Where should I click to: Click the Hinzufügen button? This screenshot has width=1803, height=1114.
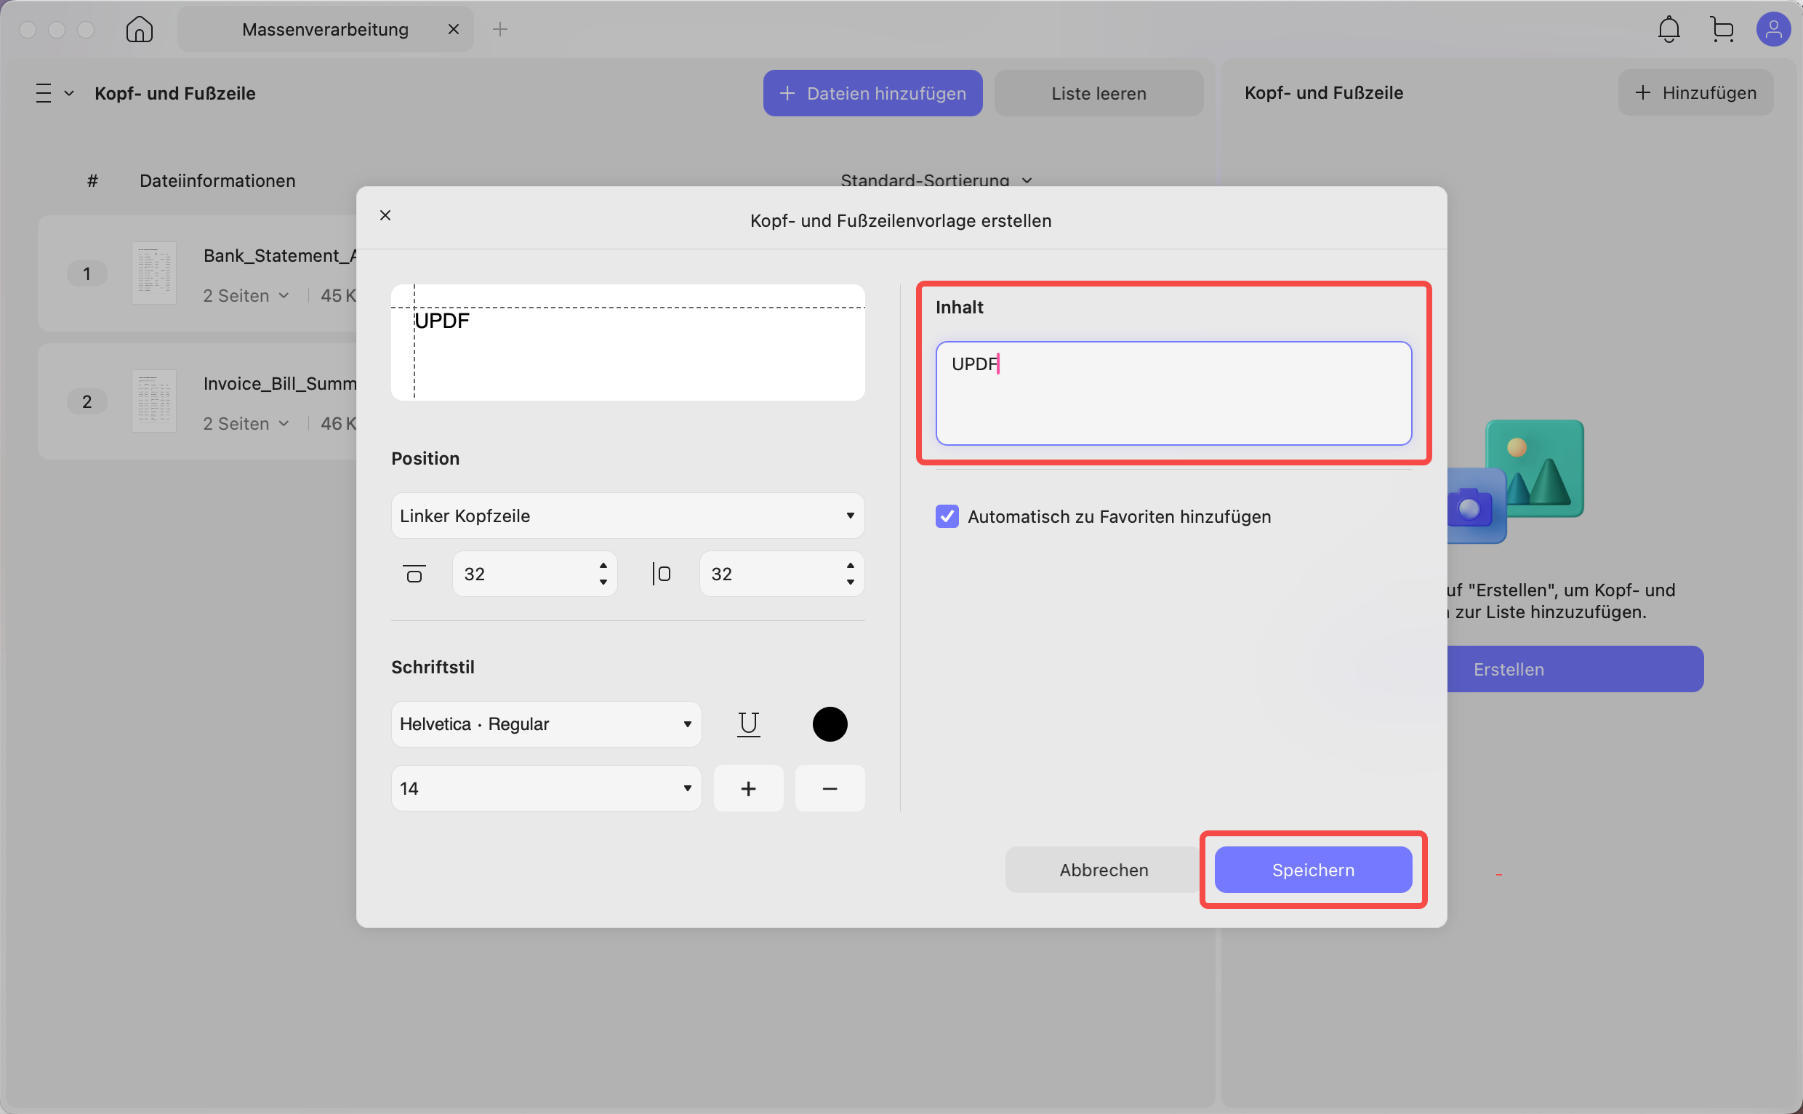click(x=1695, y=93)
